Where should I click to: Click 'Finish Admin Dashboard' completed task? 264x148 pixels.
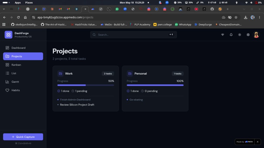75,100
